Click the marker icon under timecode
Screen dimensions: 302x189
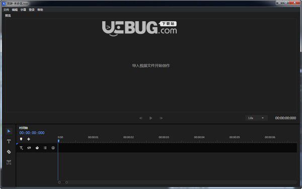(x=21, y=139)
